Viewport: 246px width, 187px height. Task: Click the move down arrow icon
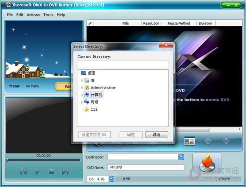coord(226,141)
